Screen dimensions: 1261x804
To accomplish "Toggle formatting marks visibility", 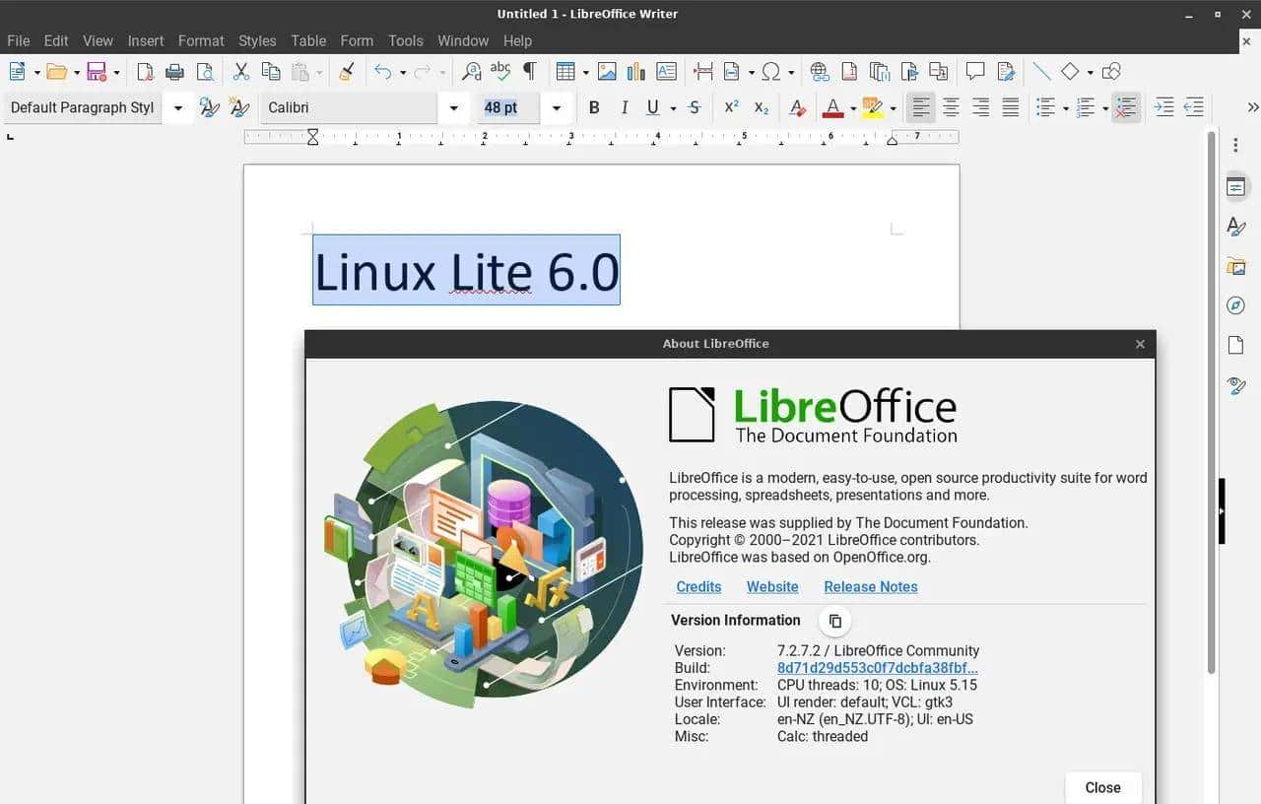I will pos(530,71).
